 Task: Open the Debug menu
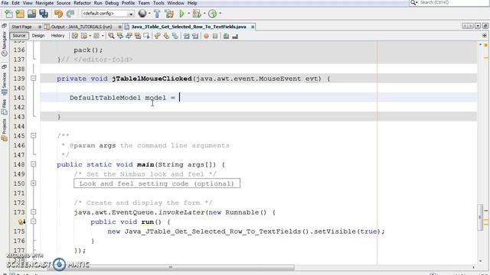[112, 3]
